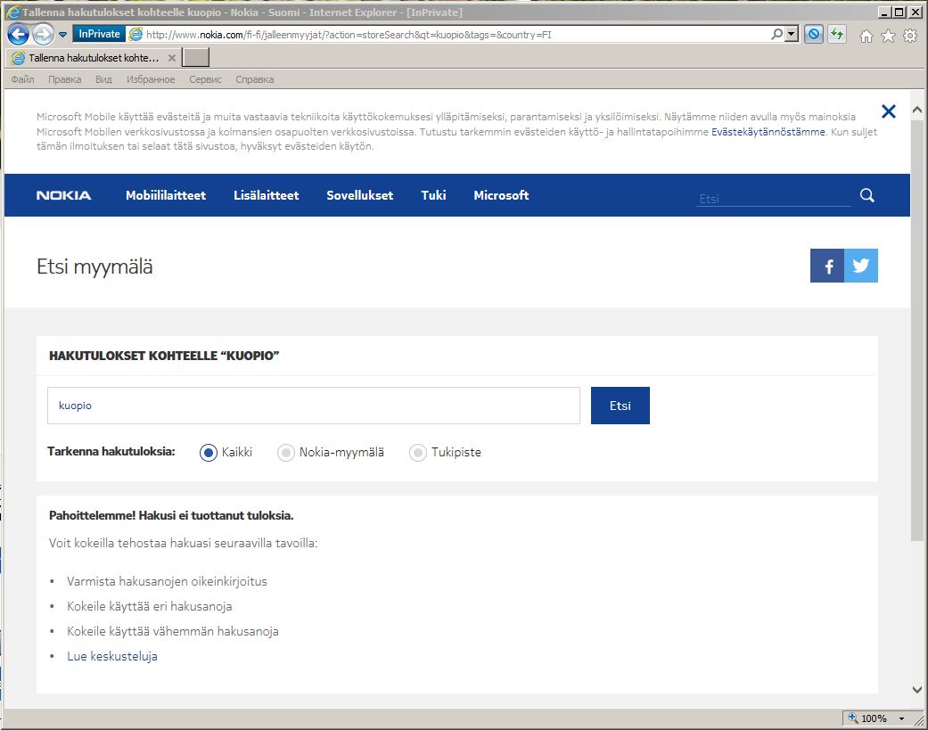Open the zoom level dropdown arrow
Viewport: 928px width, 730px height.
coord(901,718)
